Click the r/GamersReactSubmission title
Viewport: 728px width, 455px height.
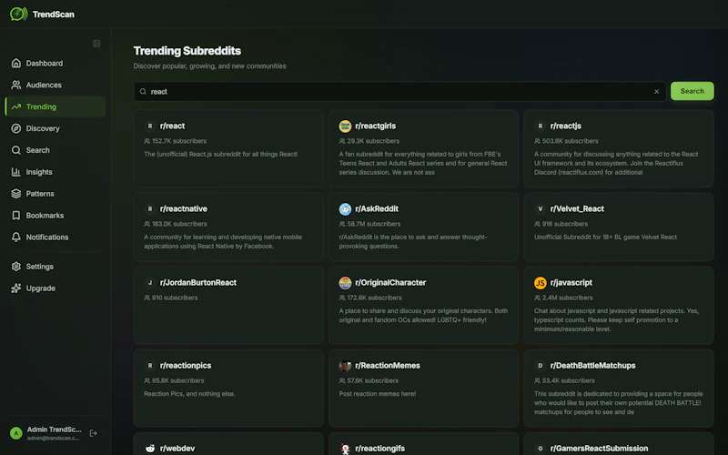click(x=599, y=449)
